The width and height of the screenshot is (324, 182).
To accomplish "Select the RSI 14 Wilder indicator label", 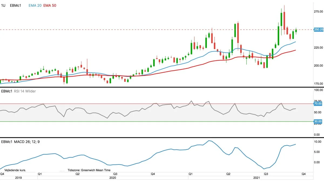I will pos(24,91).
